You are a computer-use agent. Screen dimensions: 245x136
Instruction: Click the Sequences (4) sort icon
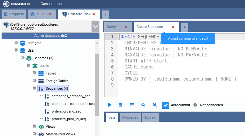(x=41, y=88)
